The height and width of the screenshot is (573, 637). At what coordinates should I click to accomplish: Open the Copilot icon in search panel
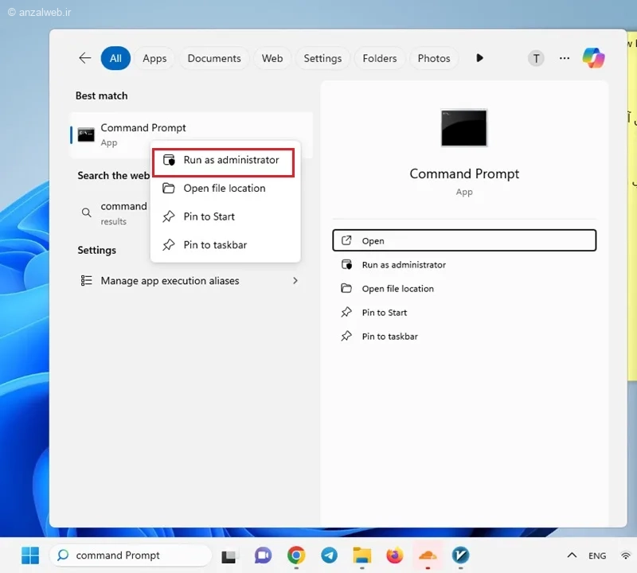pos(593,57)
